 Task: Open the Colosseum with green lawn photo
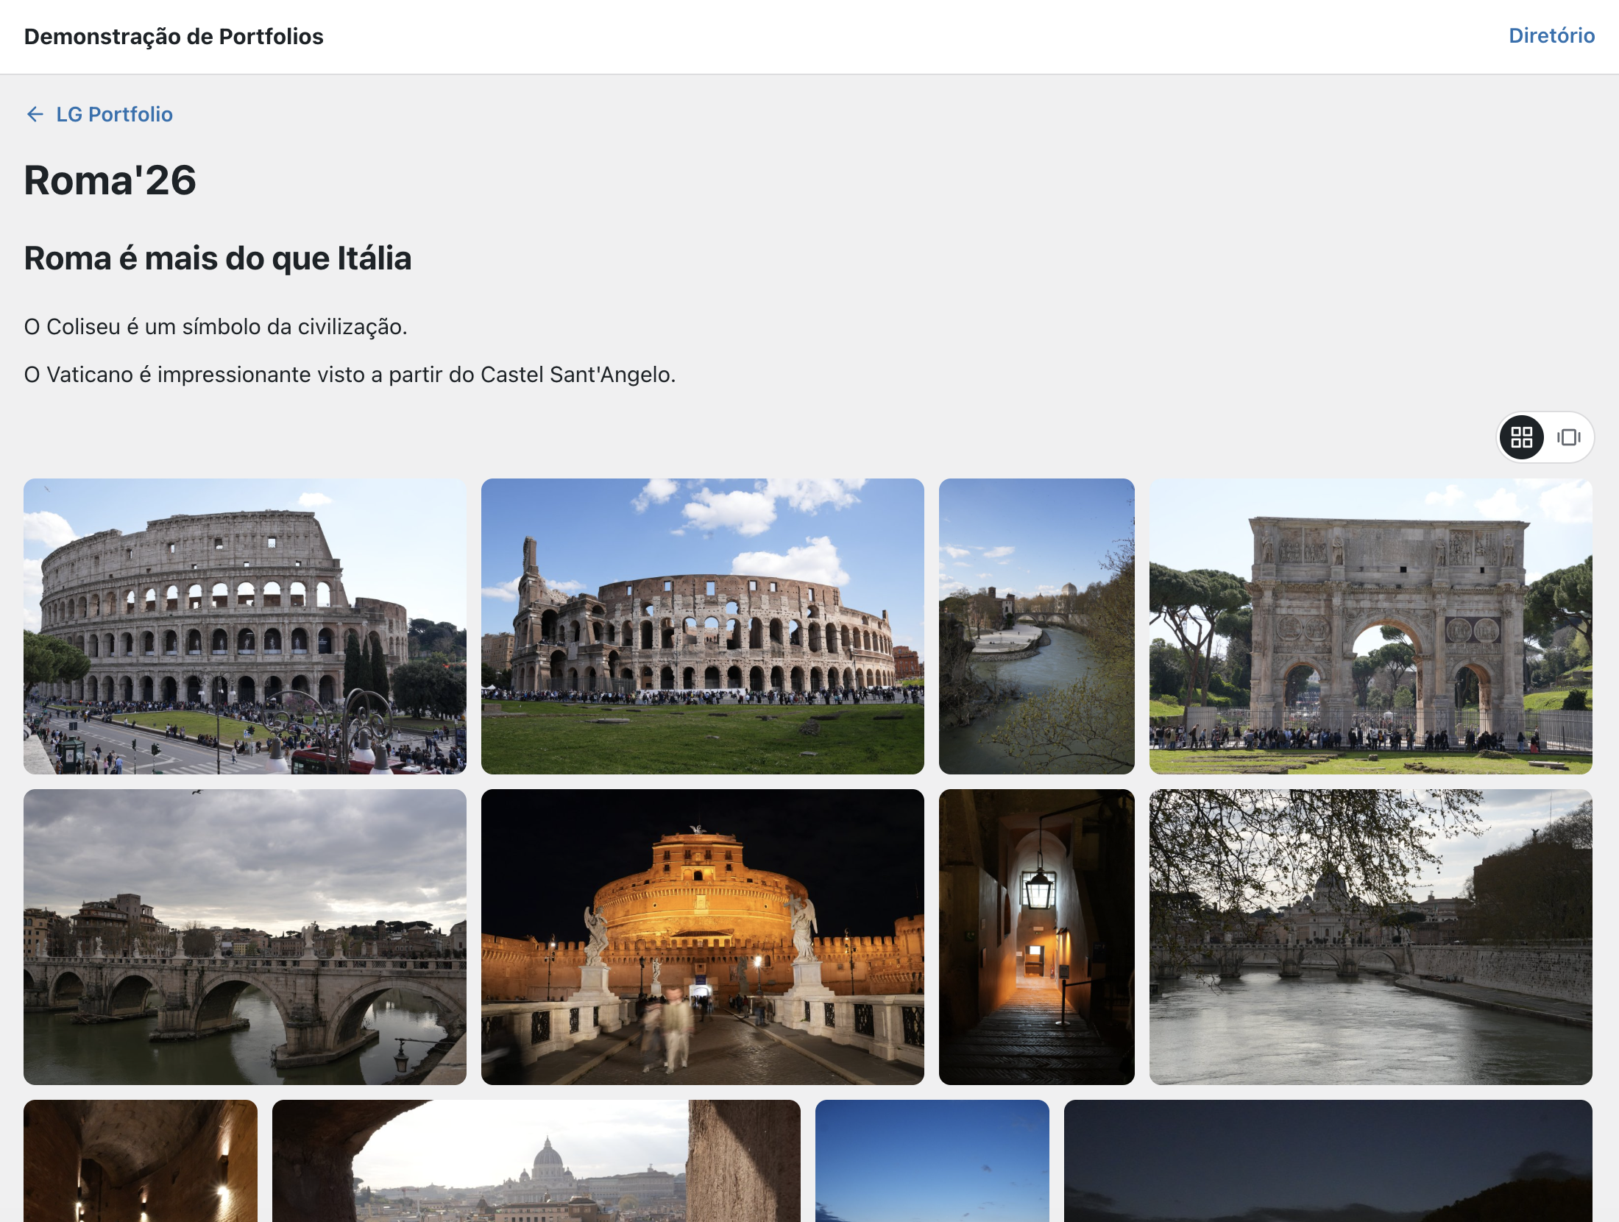click(703, 626)
